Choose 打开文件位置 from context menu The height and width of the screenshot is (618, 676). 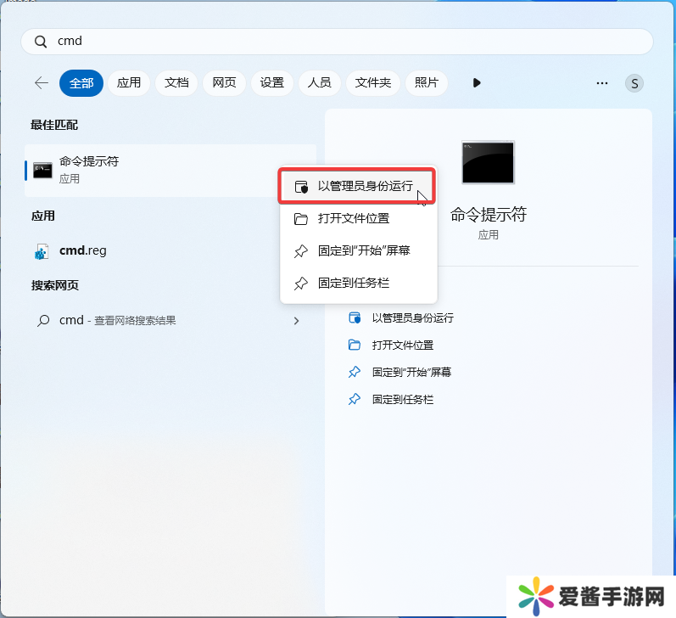coord(353,218)
